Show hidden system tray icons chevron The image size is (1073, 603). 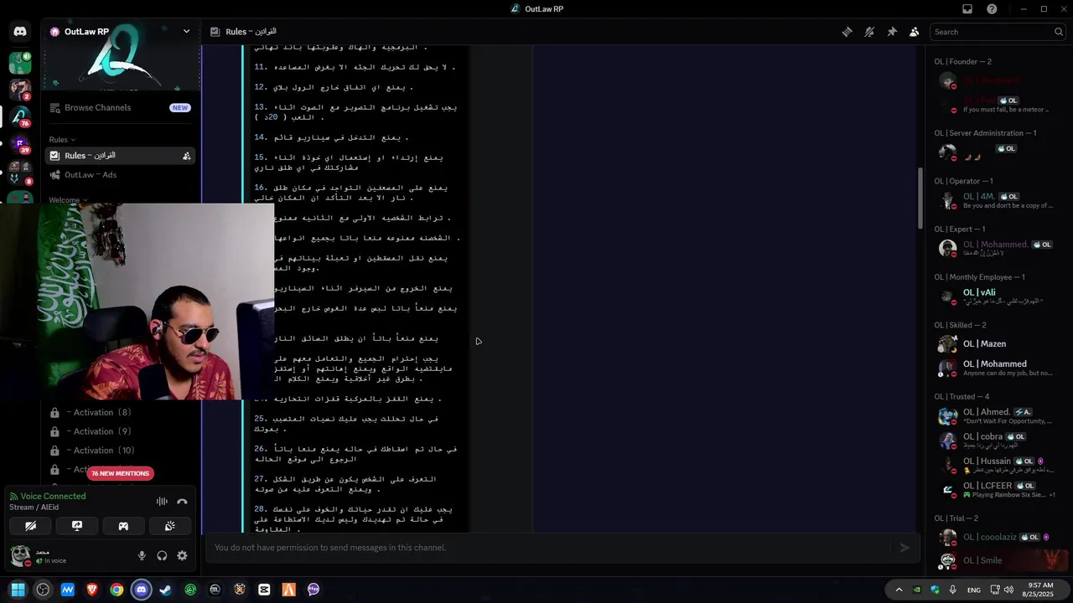tap(899, 590)
